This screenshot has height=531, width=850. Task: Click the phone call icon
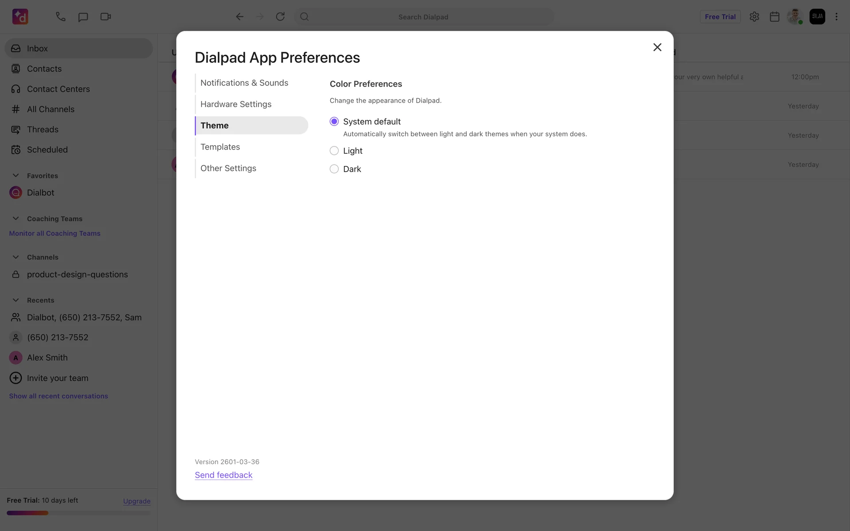(x=61, y=17)
